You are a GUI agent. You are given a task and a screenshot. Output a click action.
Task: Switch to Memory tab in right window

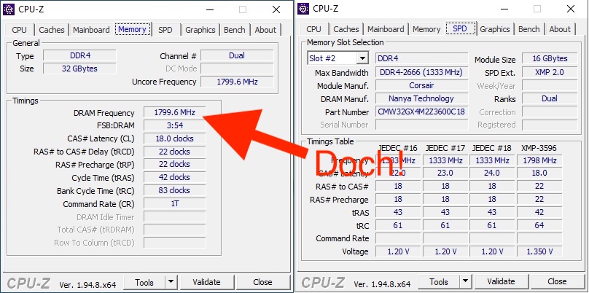426,29
